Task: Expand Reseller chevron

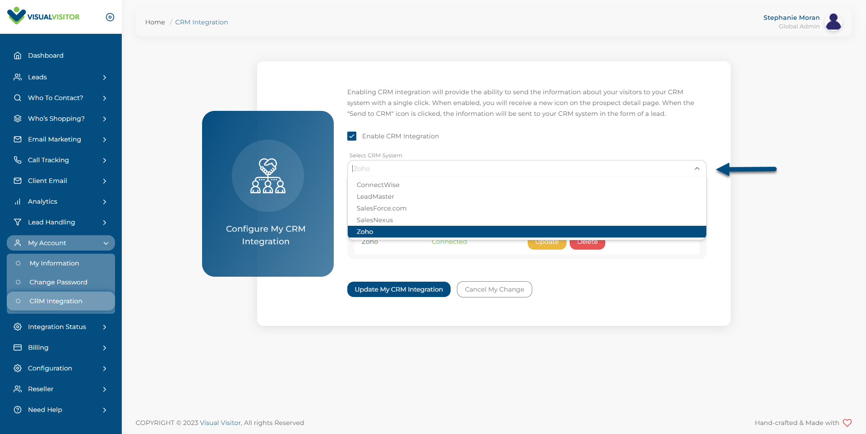Action: [x=105, y=389]
